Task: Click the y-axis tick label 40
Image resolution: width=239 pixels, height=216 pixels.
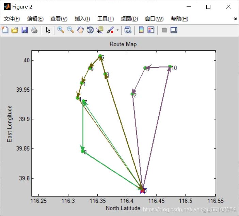Action: click(27, 60)
